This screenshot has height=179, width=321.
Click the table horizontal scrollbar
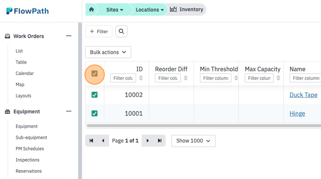point(204,126)
